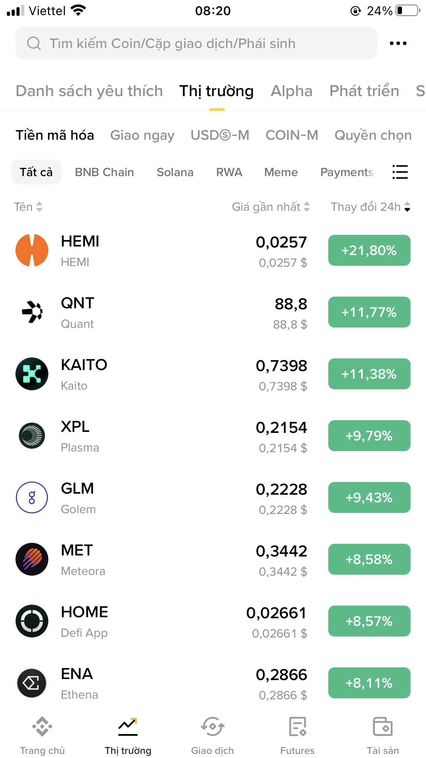Select the Solana filter chip

(x=175, y=172)
